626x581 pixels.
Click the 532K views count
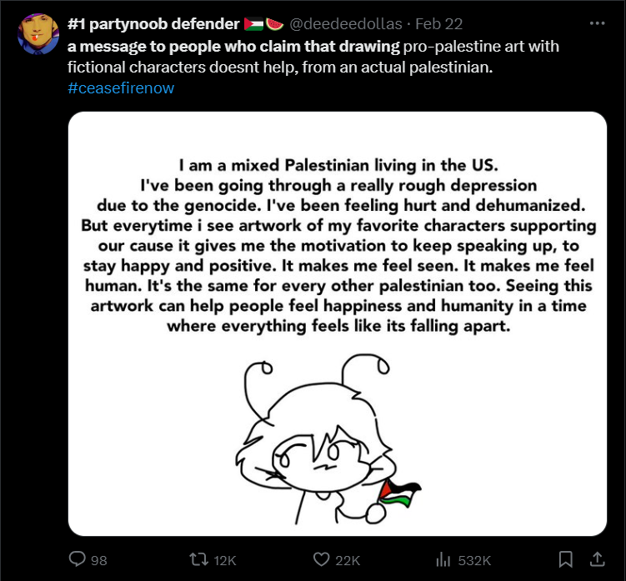pos(474,560)
